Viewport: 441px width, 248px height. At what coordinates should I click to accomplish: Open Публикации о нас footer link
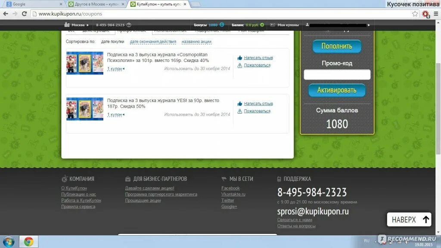pyautogui.click(x=78, y=194)
